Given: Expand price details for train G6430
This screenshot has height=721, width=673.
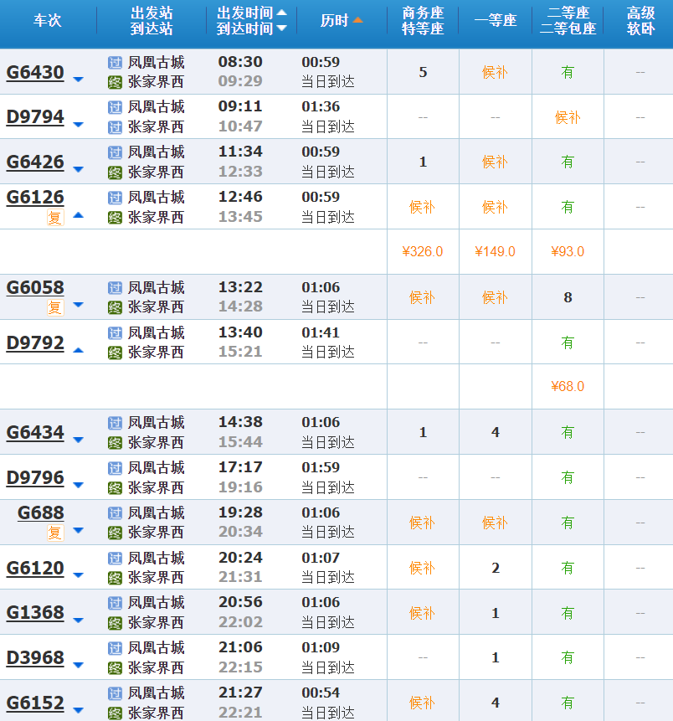Looking at the screenshot, I should (x=78, y=80).
